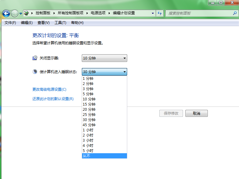The height and width of the screenshot is (179, 239).
Task: Click the magnifier search icon
Action: pos(235,13)
